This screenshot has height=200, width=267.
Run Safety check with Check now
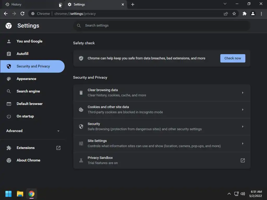point(233,58)
